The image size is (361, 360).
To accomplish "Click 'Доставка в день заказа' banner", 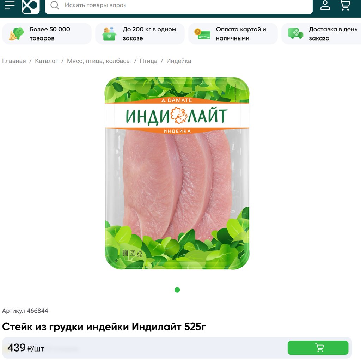I will (321, 34).
